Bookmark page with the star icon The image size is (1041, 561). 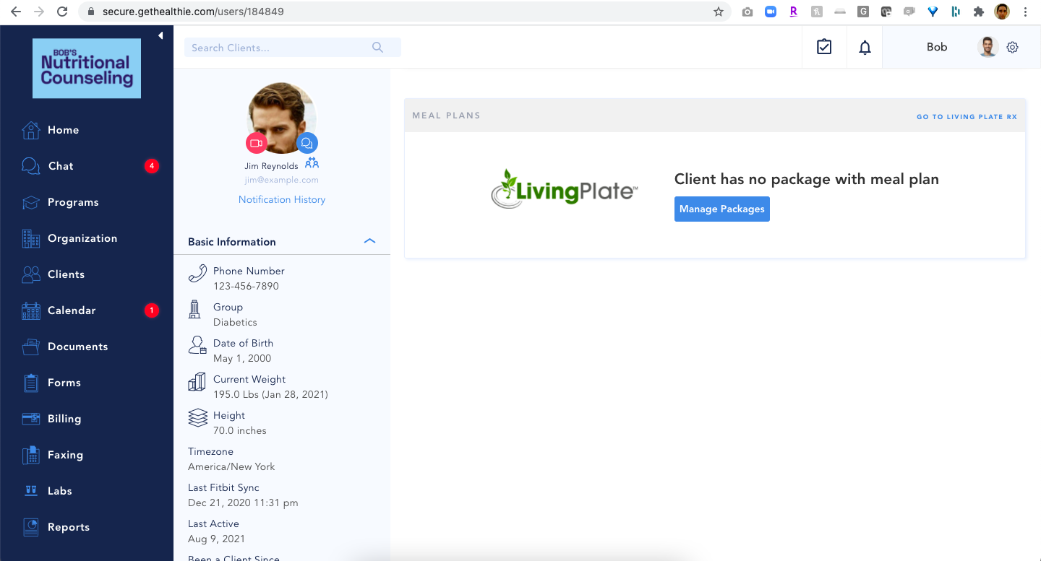point(718,12)
